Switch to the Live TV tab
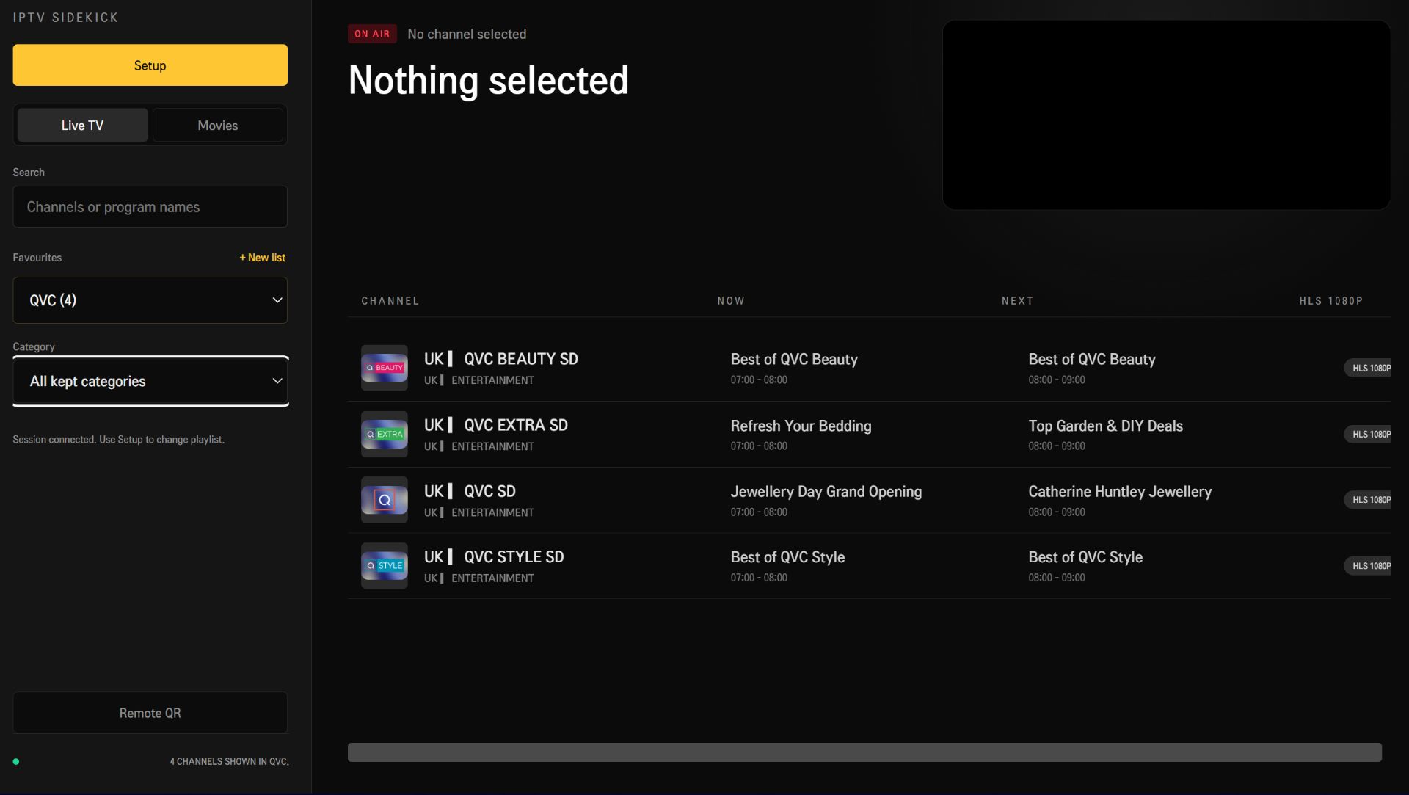This screenshot has height=795, width=1409. pos(82,126)
